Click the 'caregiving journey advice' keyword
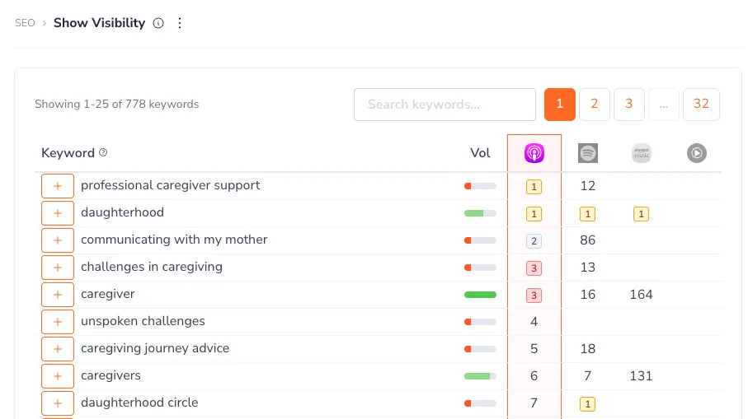The width and height of the screenshot is (748, 419). click(x=155, y=348)
